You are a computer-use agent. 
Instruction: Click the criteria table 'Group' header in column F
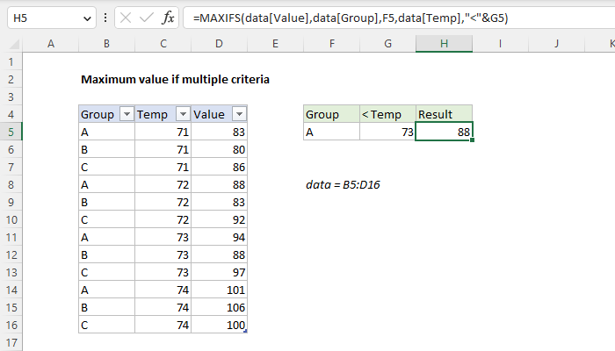(x=332, y=114)
